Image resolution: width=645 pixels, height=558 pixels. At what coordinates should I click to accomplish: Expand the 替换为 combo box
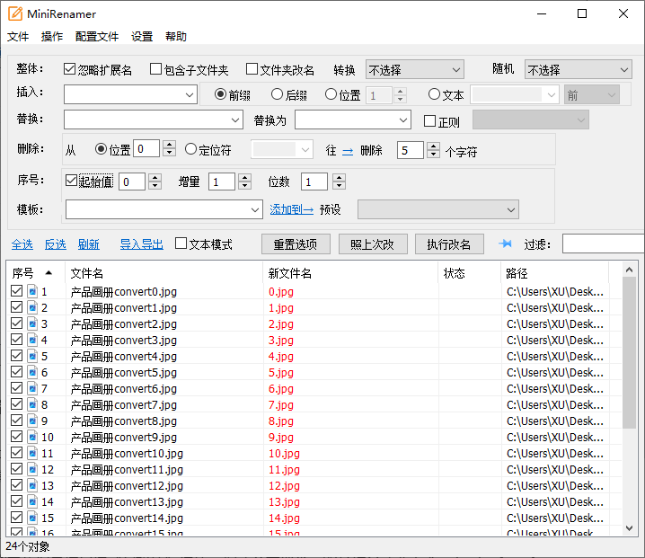pos(403,120)
